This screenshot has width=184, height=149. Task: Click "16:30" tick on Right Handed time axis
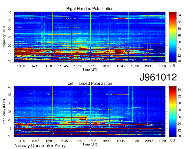78,66
